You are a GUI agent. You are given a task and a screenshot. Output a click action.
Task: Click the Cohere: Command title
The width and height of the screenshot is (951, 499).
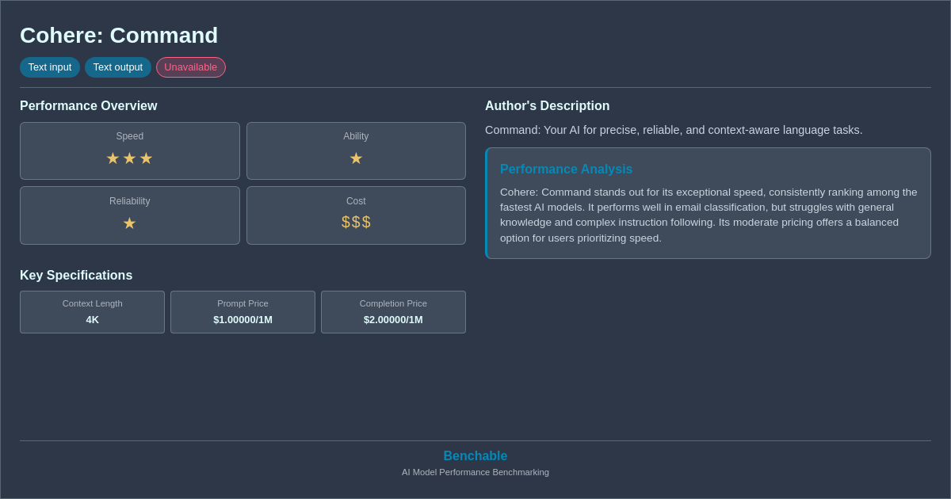pyautogui.click(x=118, y=36)
